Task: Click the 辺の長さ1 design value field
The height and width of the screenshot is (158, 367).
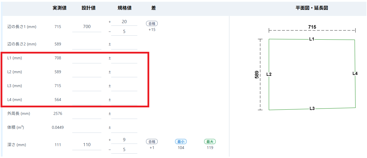Action: 87,27
